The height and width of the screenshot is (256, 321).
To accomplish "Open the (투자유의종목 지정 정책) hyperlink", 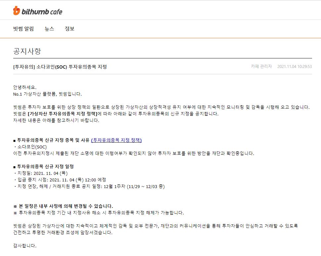I will coord(116,140).
